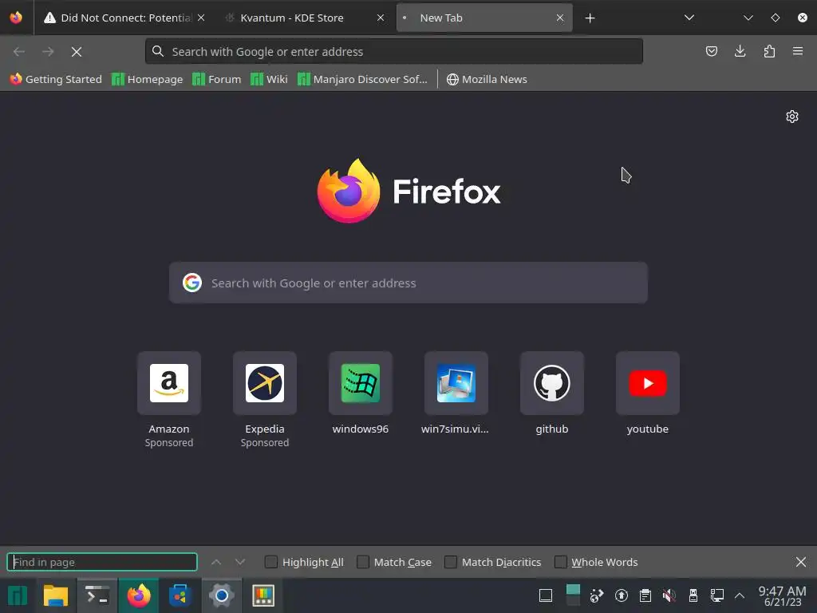Open the software store taskbar icon

(180, 595)
